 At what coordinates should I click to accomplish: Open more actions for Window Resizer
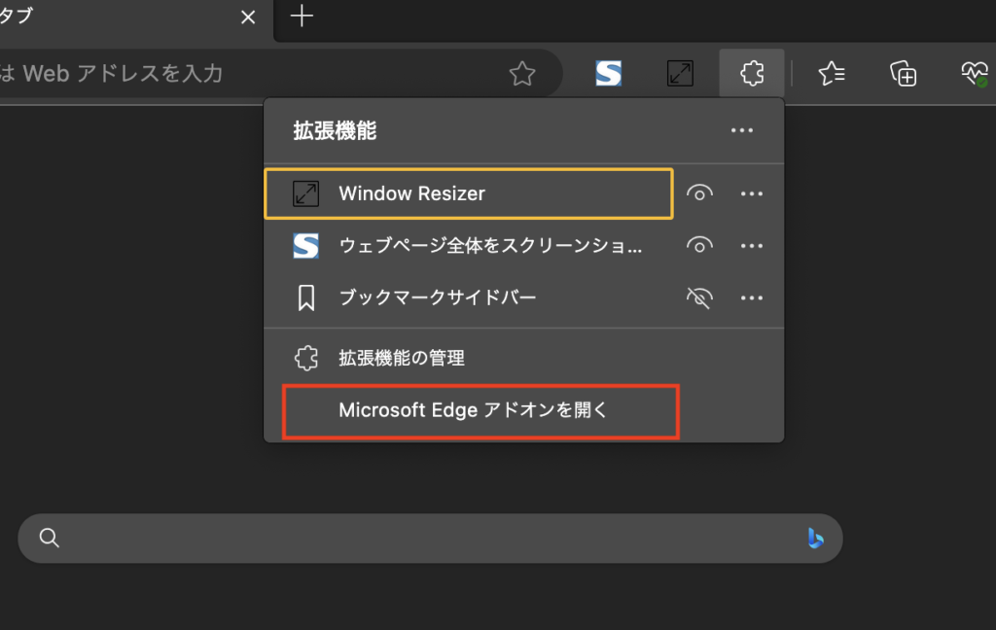(751, 193)
